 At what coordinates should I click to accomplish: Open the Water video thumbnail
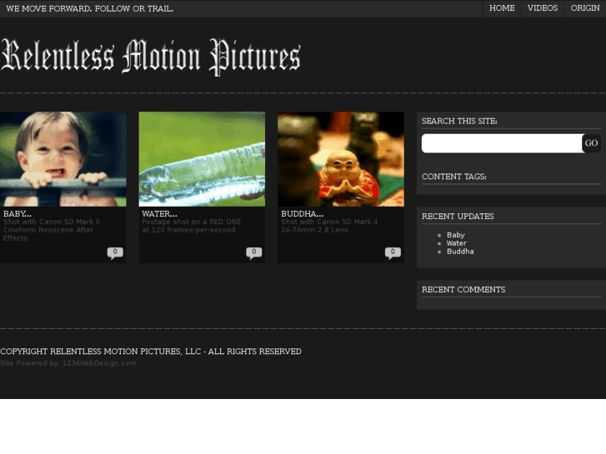[202, 159]
